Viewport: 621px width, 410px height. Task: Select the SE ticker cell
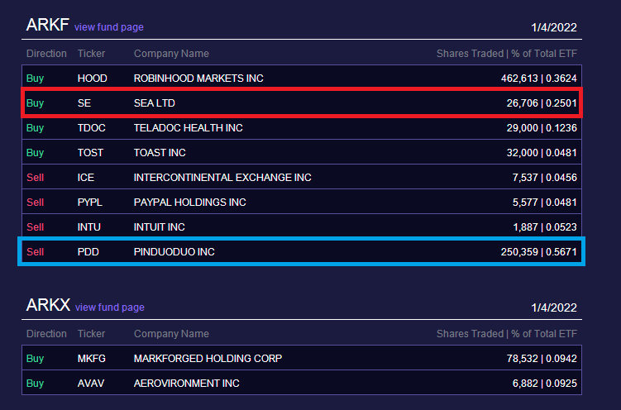coord(84,103)
